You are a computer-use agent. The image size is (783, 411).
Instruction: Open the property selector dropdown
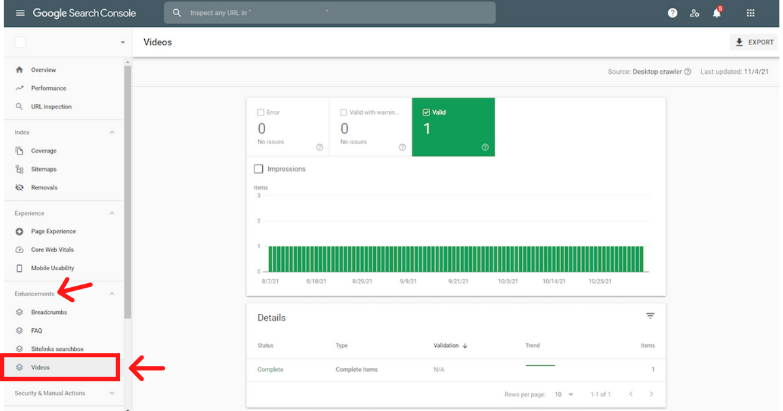click(x=122, y=43)
